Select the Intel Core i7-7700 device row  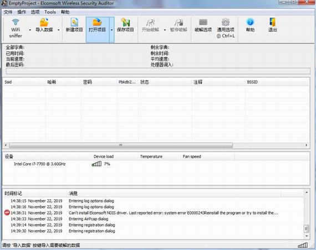click(x=39, y=164)
